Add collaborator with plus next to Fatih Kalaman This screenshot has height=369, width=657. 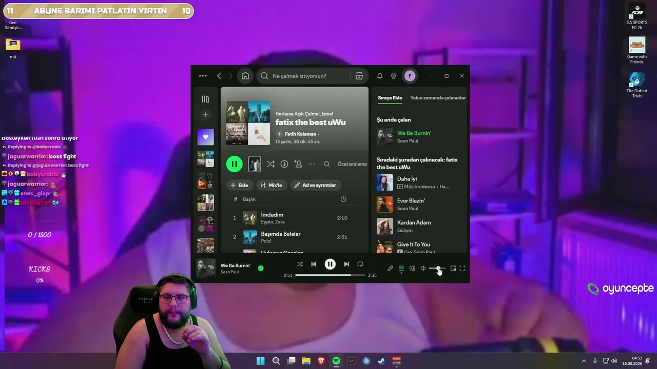280,134
